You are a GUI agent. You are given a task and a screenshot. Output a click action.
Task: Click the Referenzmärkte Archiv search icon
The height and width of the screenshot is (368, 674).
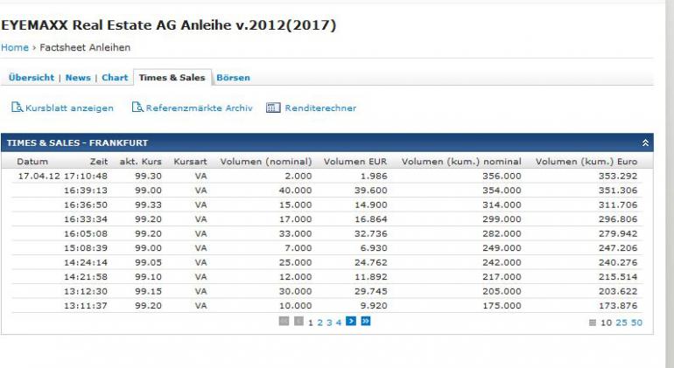pos(137,108)
